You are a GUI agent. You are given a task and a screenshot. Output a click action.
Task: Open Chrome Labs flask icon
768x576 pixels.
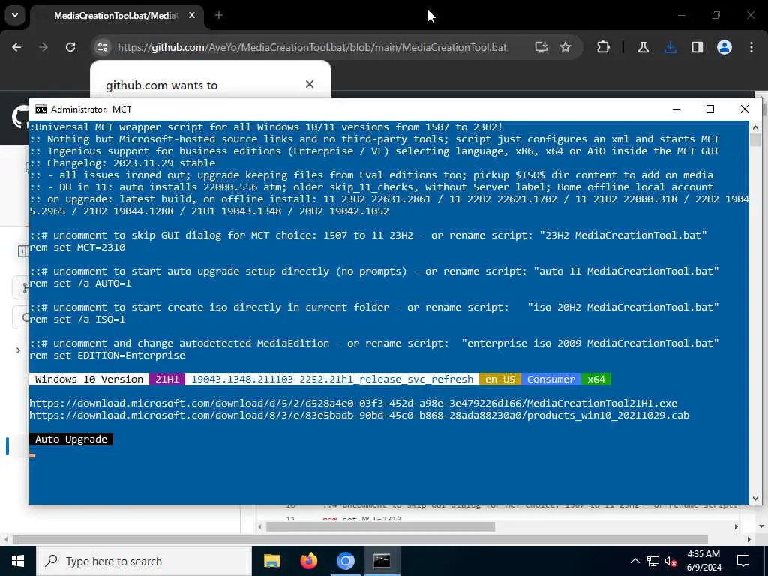[x=643, y=47]
